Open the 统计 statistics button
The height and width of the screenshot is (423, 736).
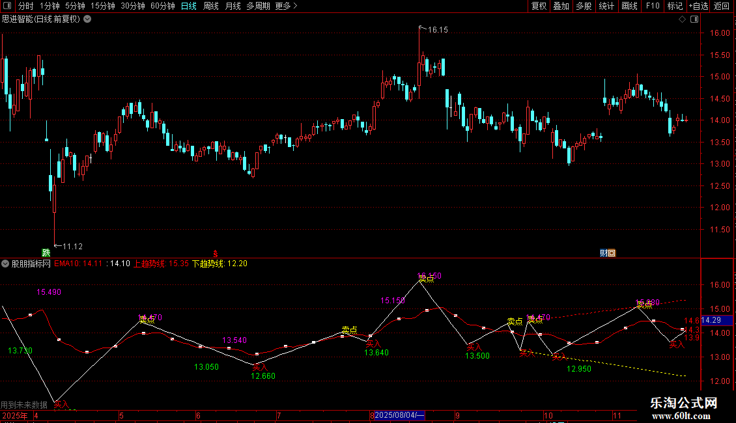(x=606, y=6)
